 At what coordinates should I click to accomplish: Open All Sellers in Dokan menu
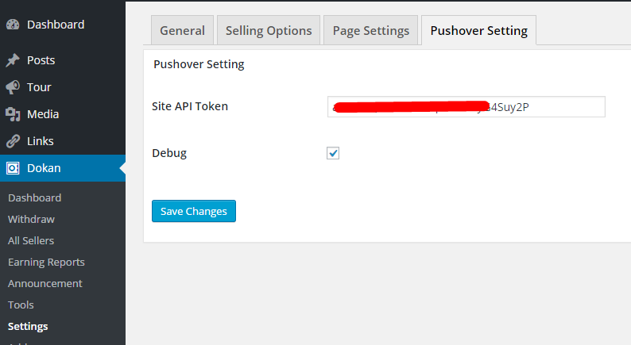click(31, 240)
